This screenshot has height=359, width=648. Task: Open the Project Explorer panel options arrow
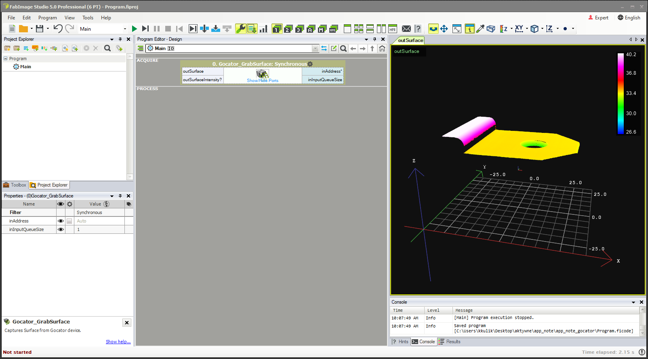click(112, 39)
